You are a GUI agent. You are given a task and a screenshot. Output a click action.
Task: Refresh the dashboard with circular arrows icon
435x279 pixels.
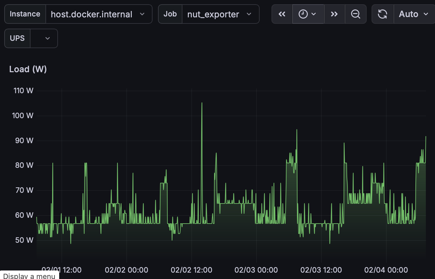pos(383,14)
